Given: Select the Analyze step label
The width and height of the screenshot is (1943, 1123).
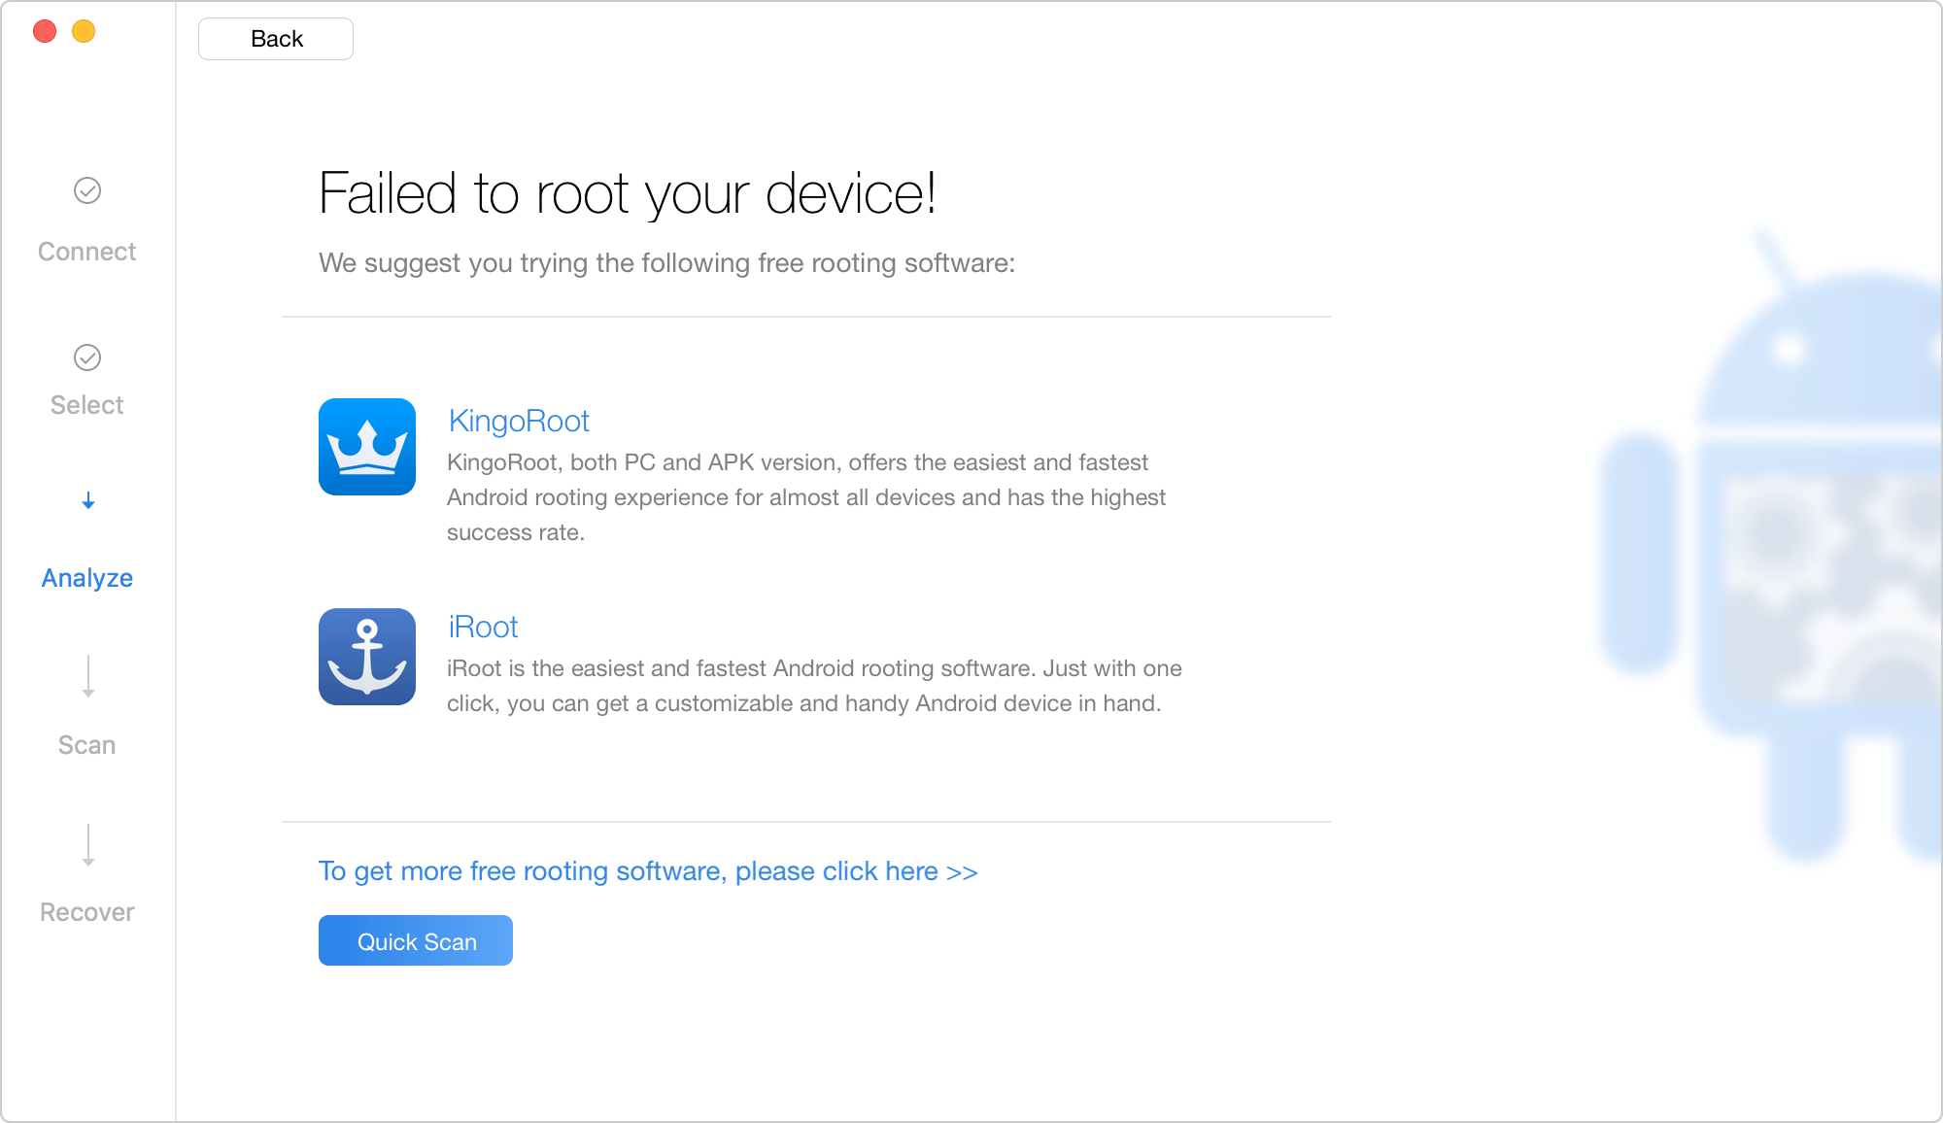Looking at the screenshot, I should tap(87, 578).
